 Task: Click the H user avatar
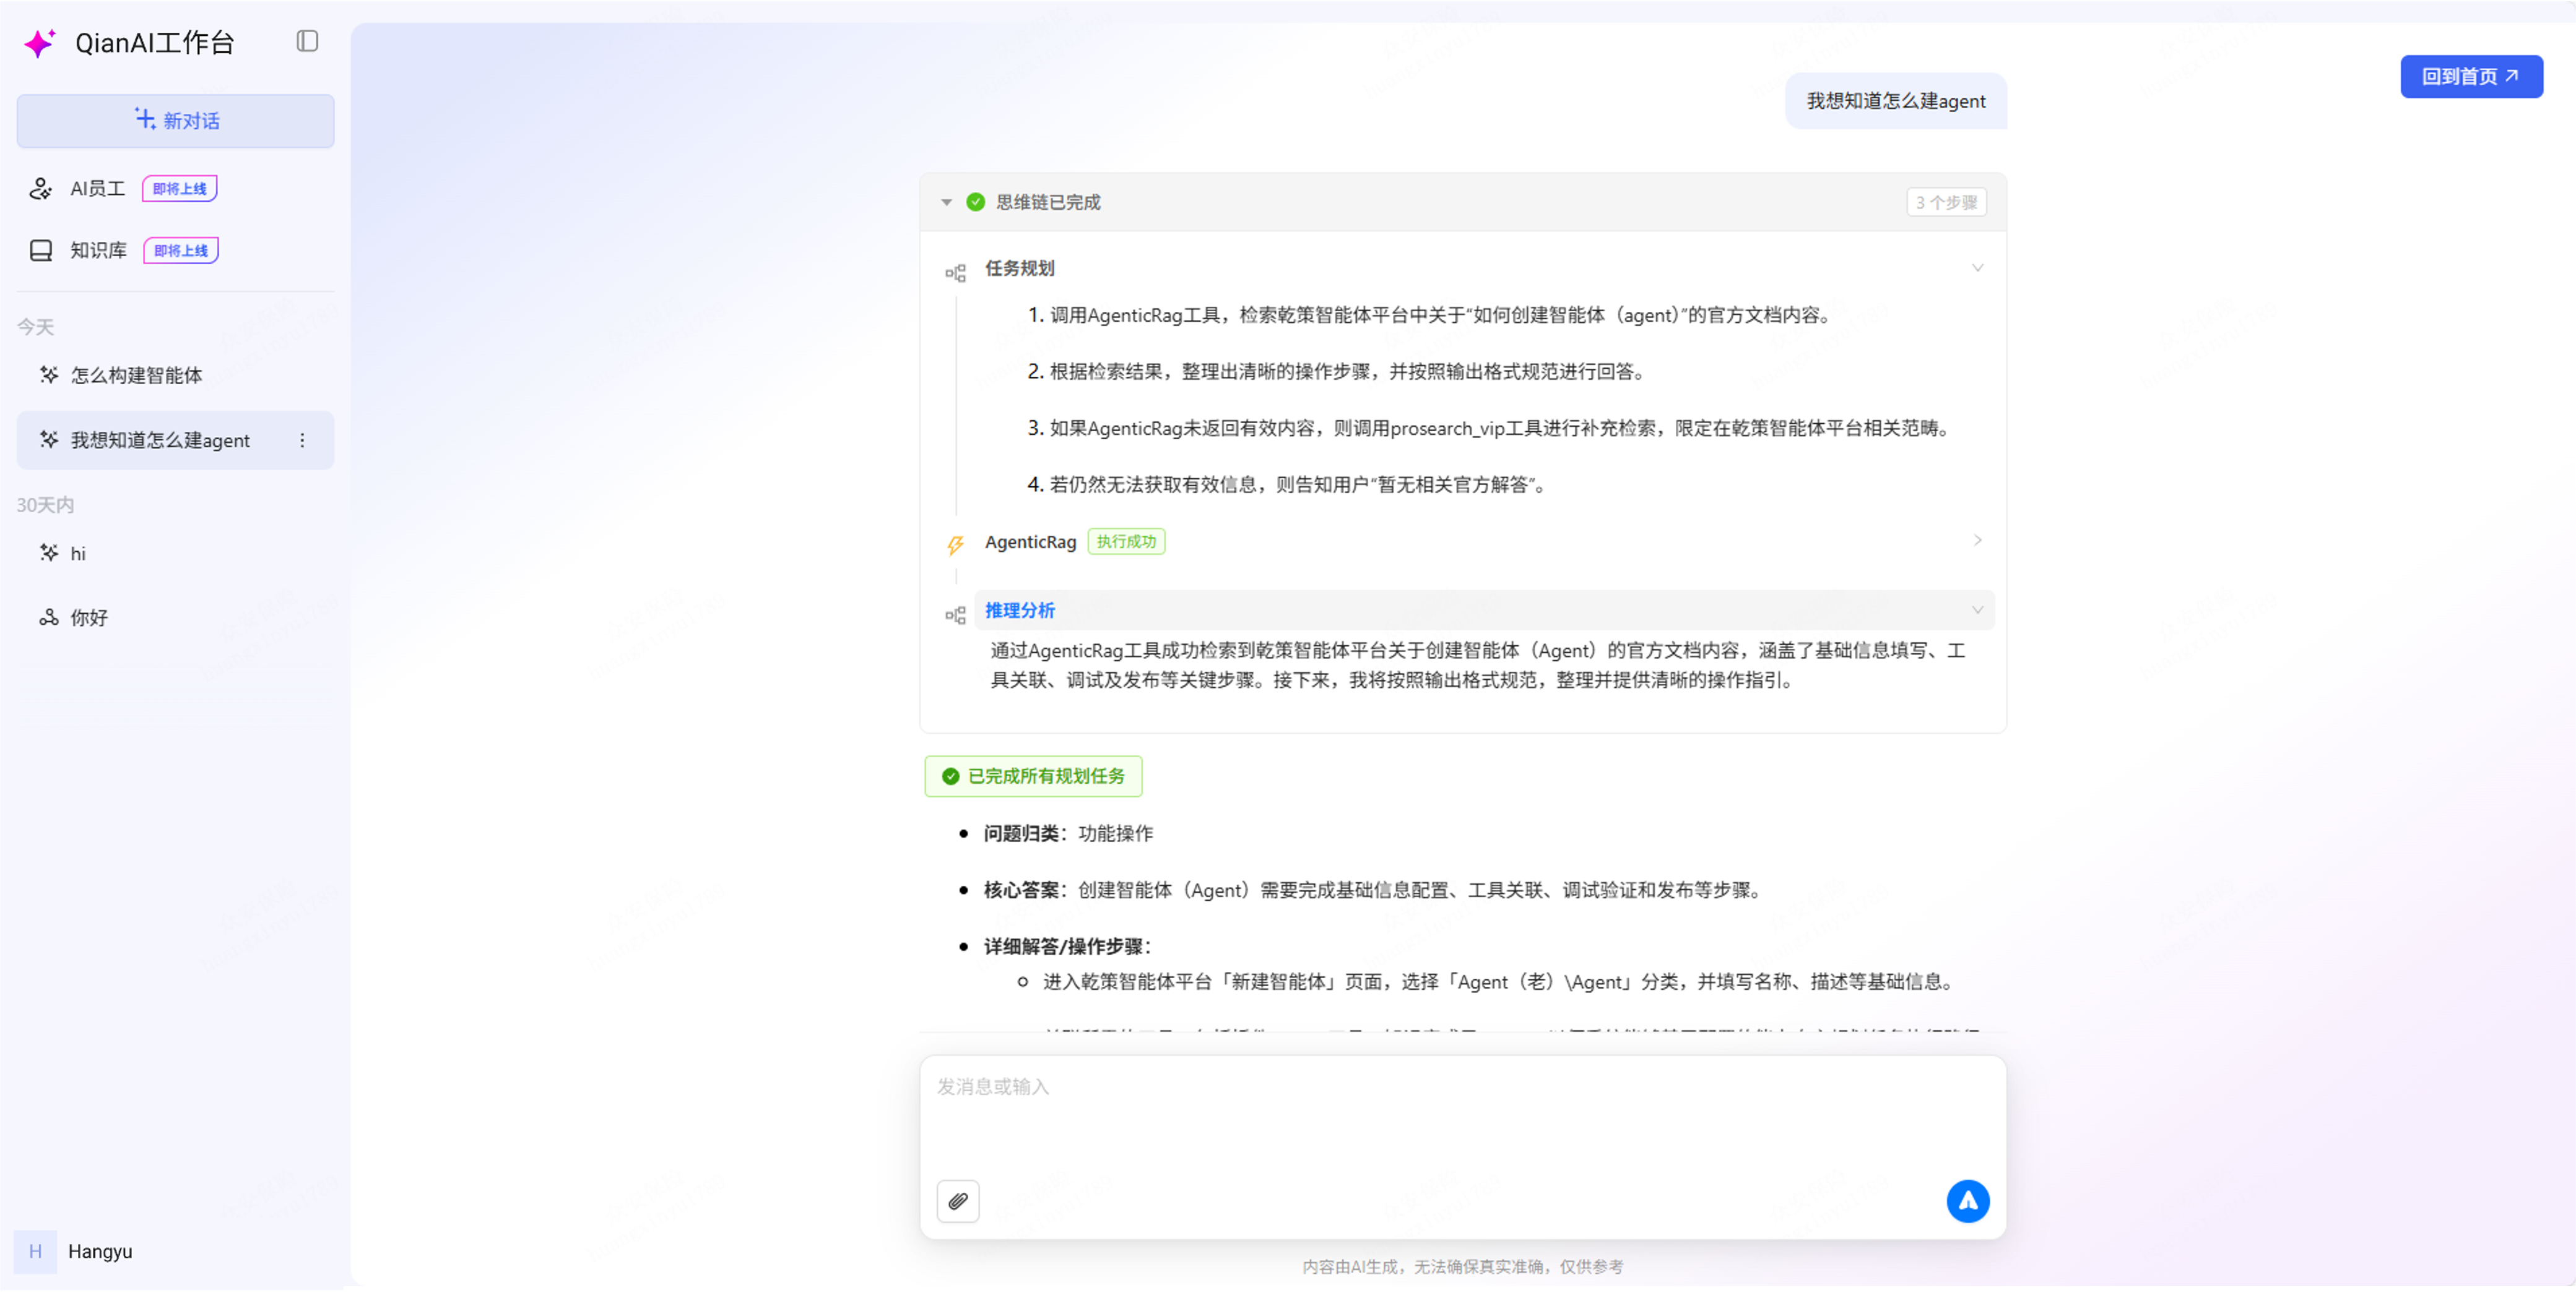coord(35,1251)
